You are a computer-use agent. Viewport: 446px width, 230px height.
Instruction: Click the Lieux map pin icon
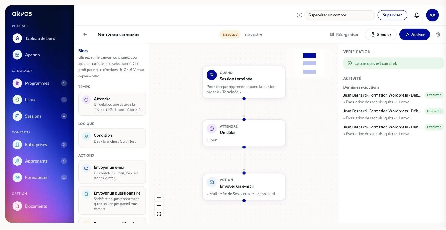[x=17, y=100]
